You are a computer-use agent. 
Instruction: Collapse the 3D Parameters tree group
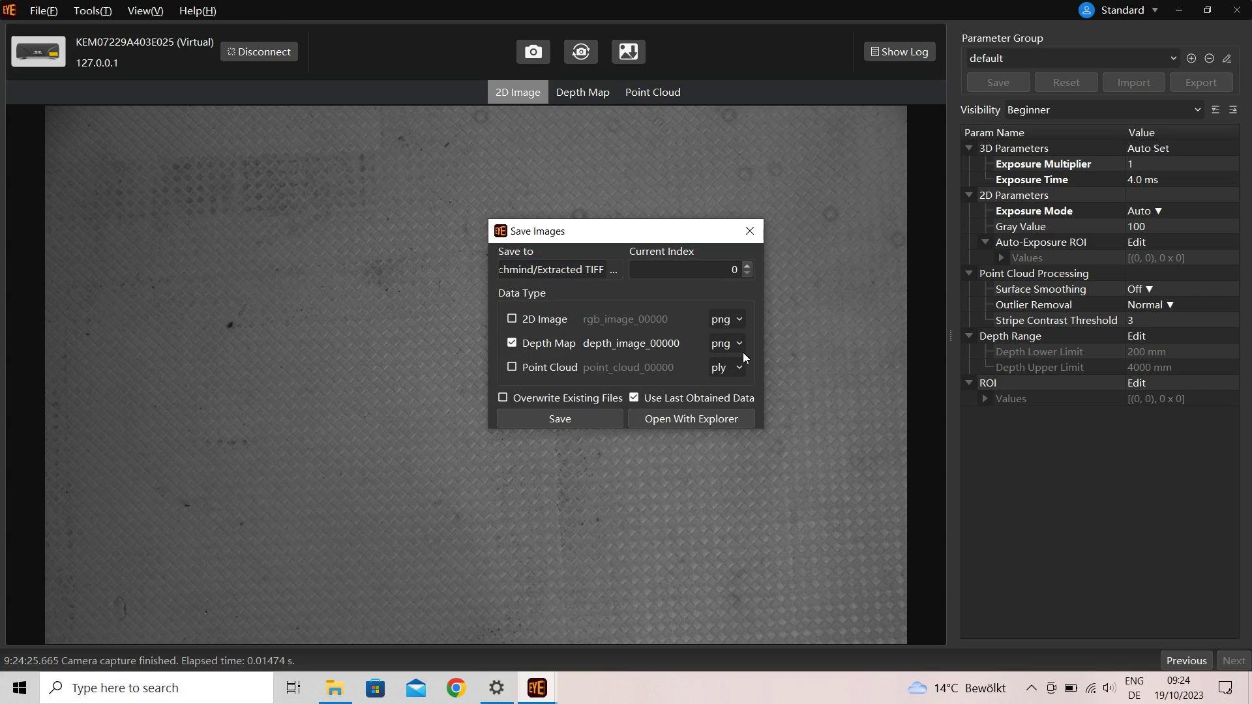(969, 149)
